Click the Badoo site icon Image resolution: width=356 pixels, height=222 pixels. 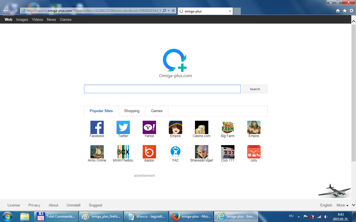point(149,152)
